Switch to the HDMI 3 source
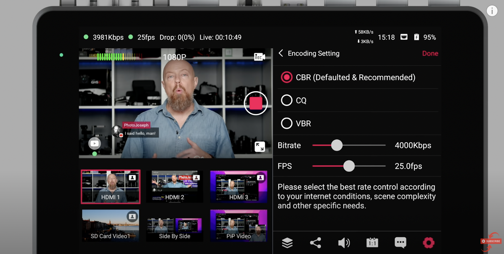Screen dimensions: 504x254 coord(238,187)
